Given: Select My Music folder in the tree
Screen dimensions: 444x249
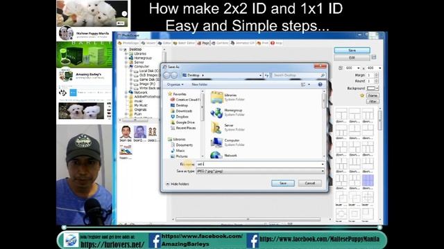Looking at the screenshot, I should click(140, 105).
